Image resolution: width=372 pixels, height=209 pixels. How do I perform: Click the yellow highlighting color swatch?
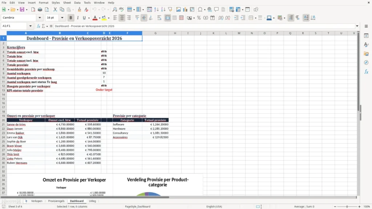click(104, 18)
